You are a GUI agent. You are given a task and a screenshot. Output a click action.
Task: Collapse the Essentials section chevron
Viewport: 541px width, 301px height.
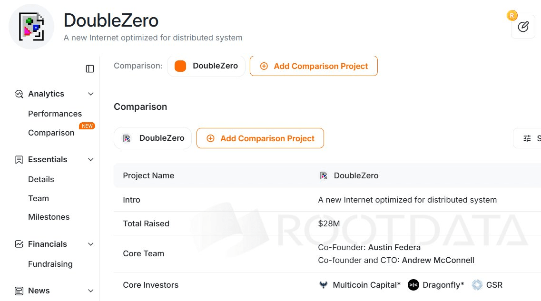coord(91,159)
